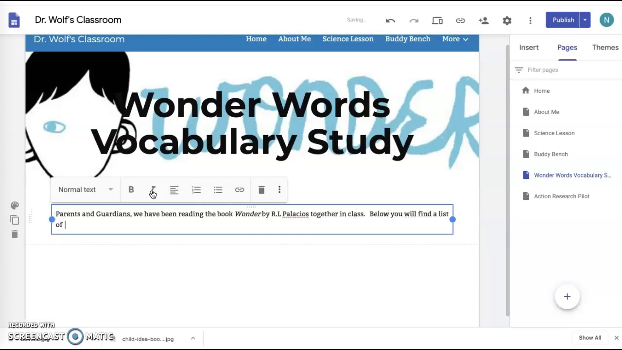Open the More options menu in header
The width and height of the screenshot is (622, 350).
coord(530,20)
